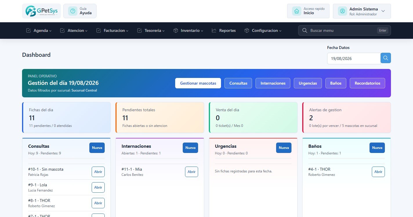Image resolution: width=413 pixels, height=217 pixels.
Task: Click the Facturacion menu icon
Action: [x=99, y=30]
